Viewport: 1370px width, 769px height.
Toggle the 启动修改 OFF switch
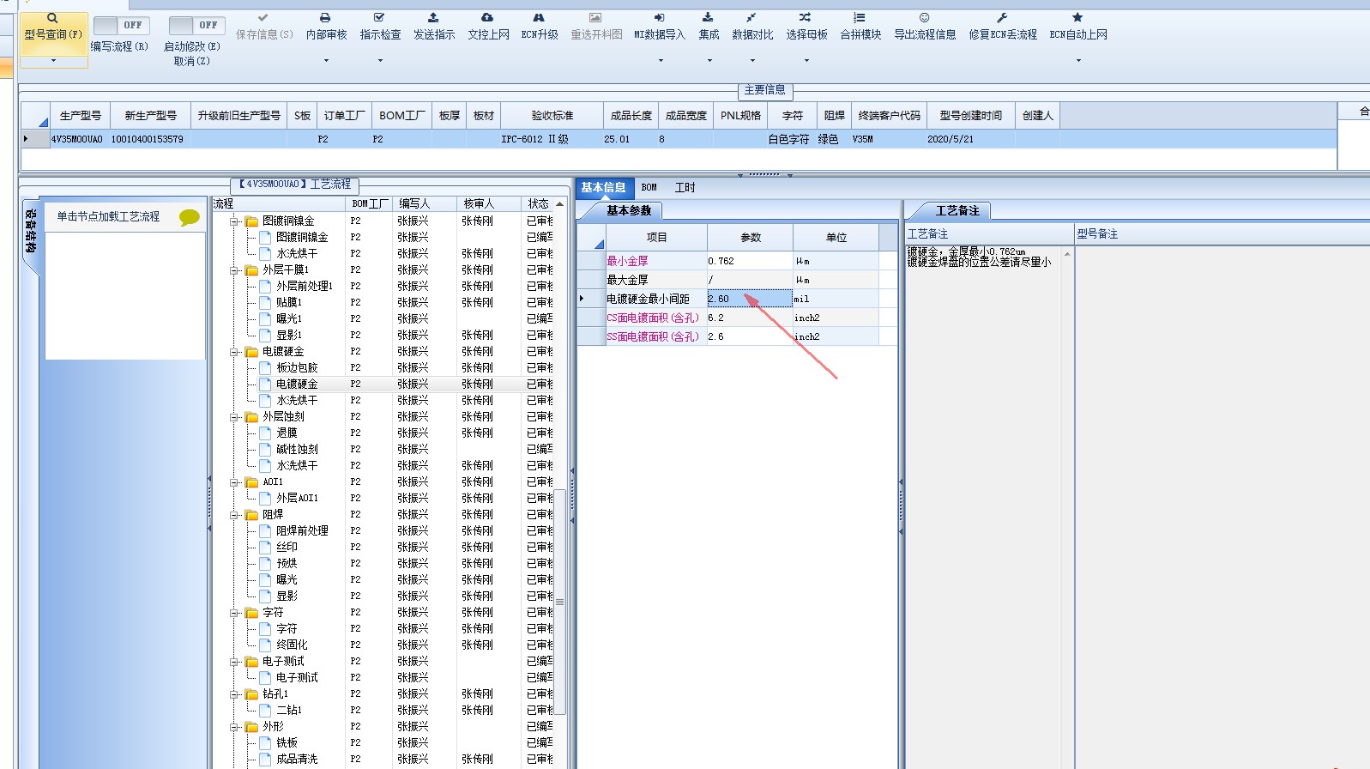tap(196, 26)
